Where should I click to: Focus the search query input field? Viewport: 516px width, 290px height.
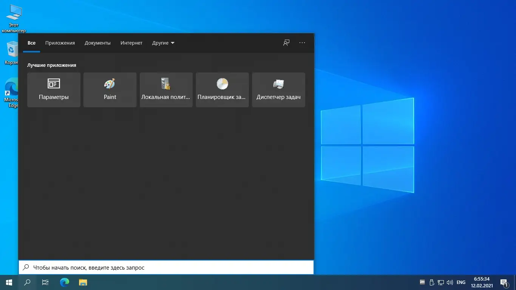click(x=166, y=267)
